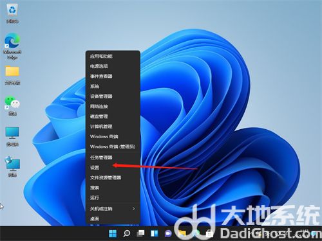Open the Widgets panel from taskbar
322x241 pixels.
click(155, 233)
